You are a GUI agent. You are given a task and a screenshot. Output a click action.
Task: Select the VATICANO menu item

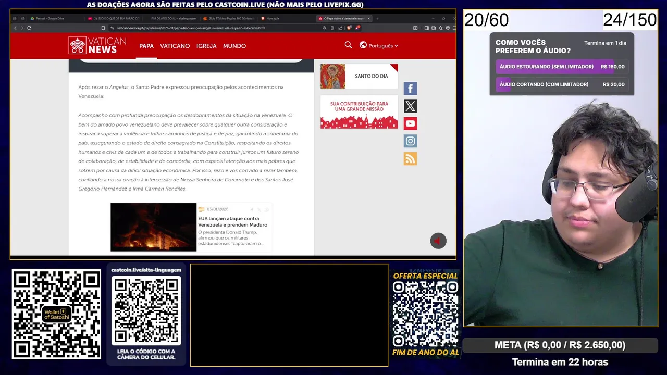pos(175,46)
